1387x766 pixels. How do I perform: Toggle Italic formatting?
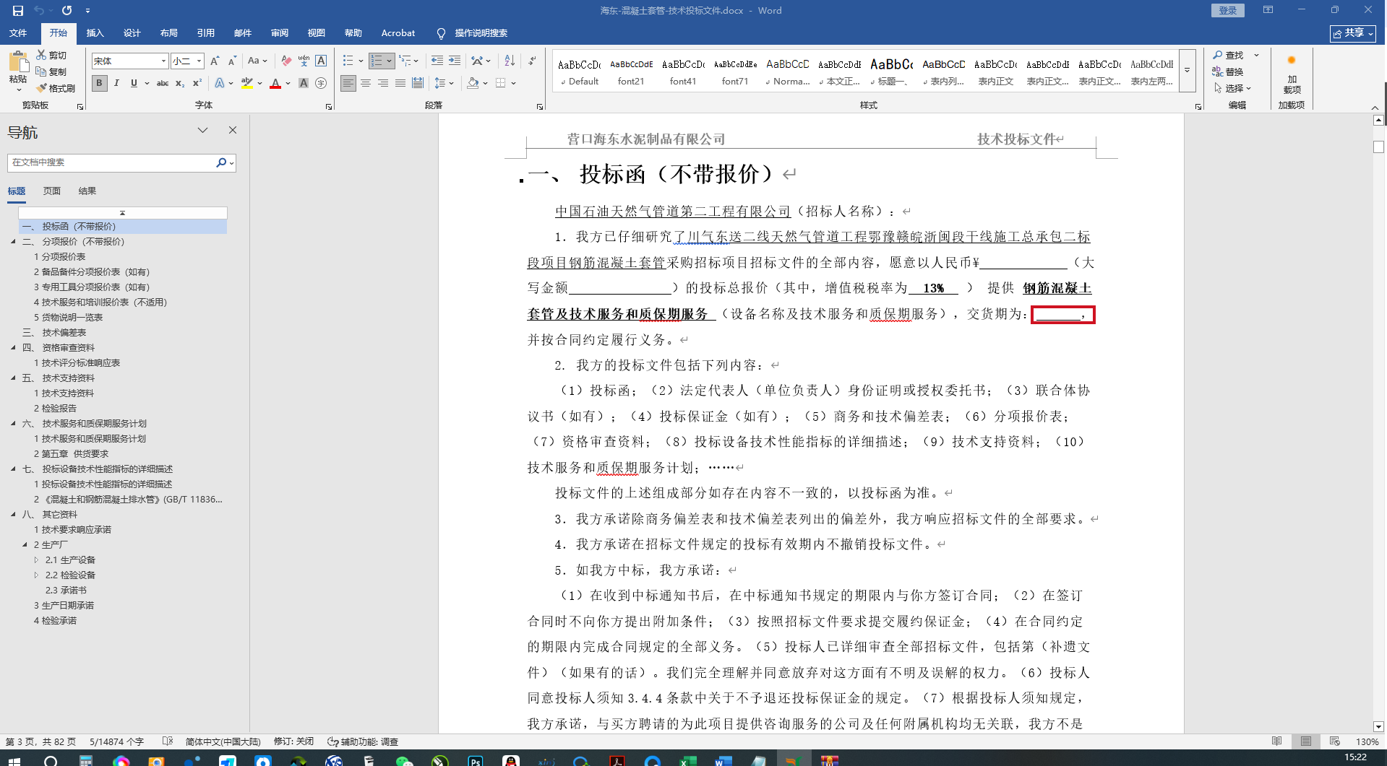(116, 83)
